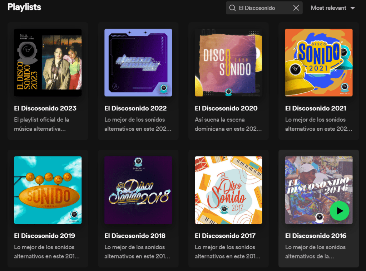366x271 pixels.
Task: Play the El Discosonido 2016 playlist
Action: [340, 211]
